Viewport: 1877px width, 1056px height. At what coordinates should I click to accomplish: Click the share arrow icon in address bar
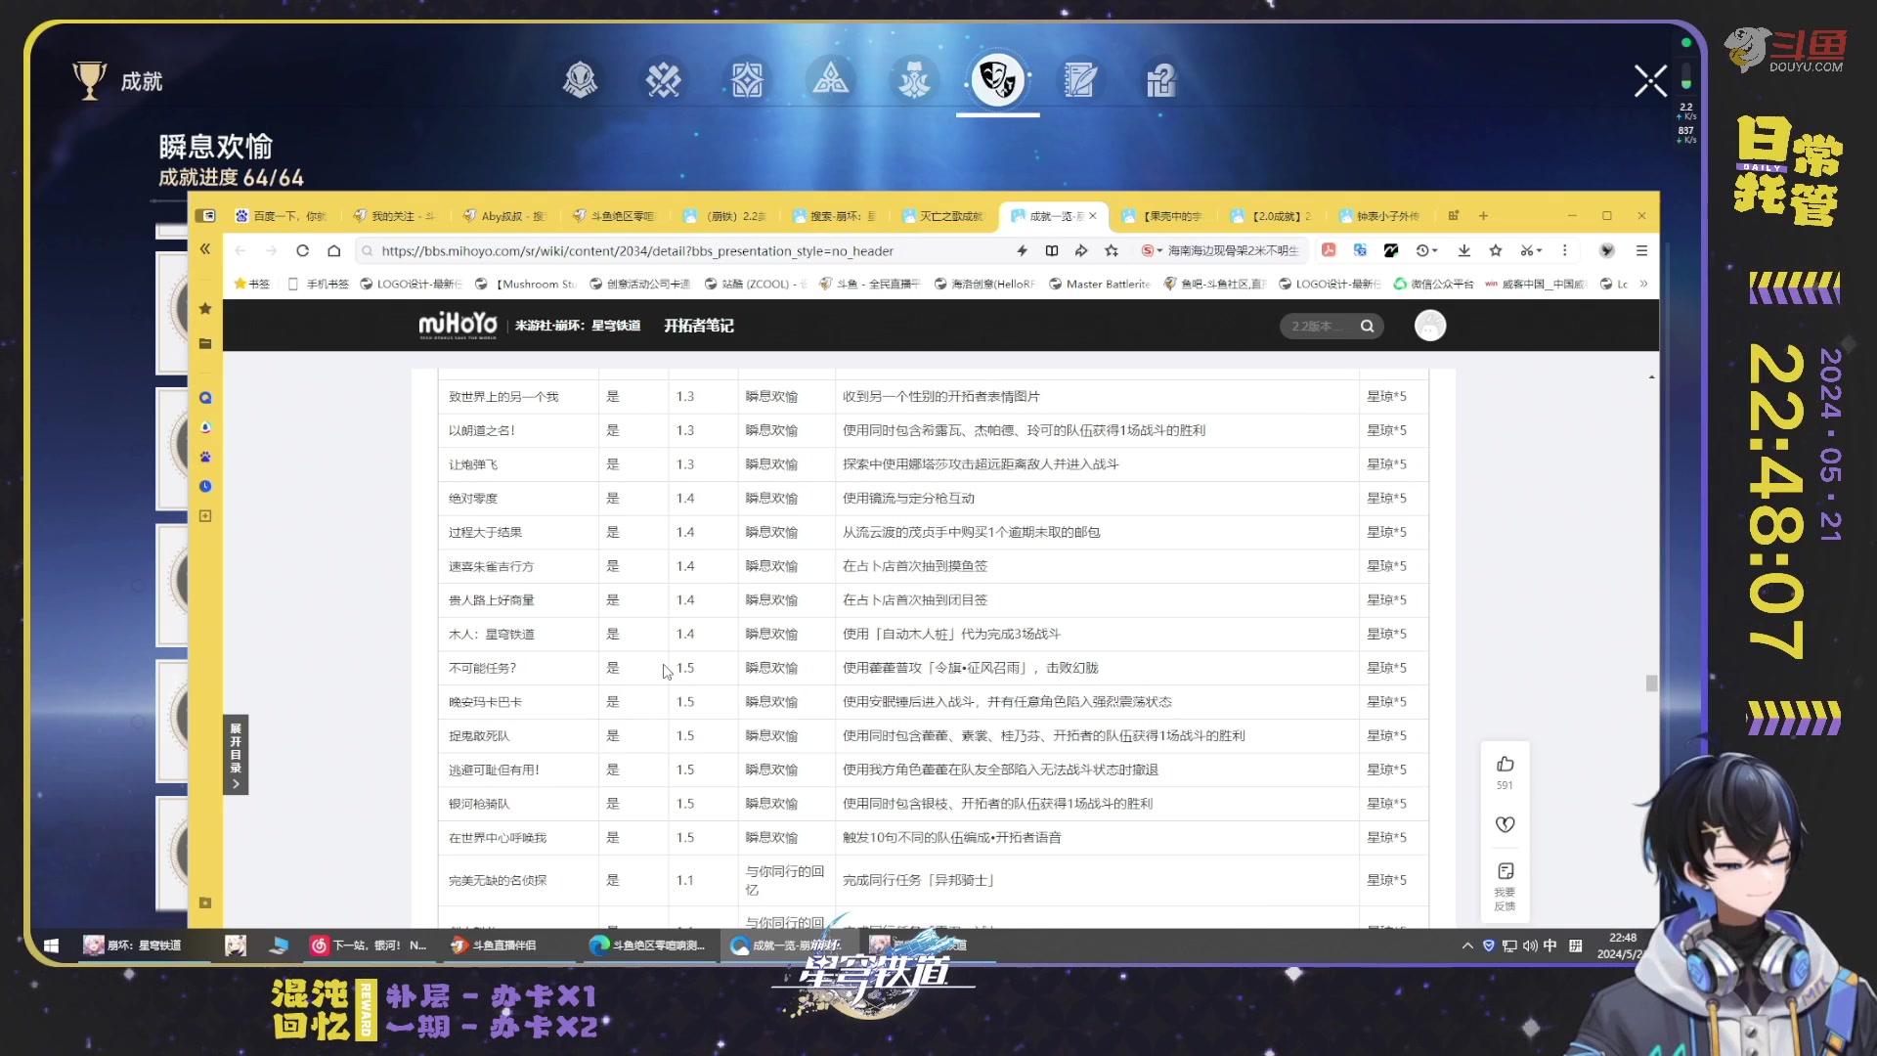(1081, 251)
